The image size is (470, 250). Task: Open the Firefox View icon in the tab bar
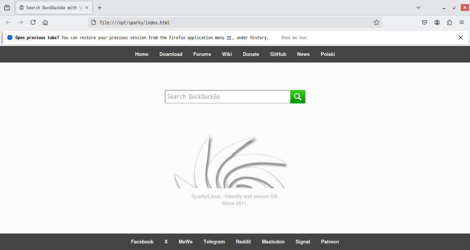pyautogui.click(x=7, y=8)
